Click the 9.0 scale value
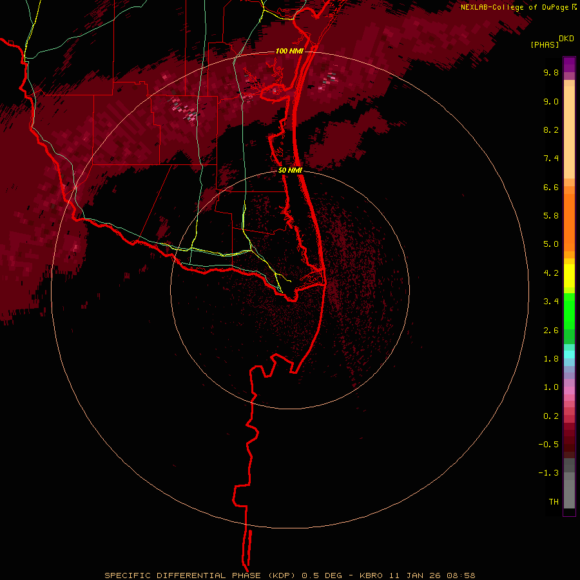 click(551, 102)
